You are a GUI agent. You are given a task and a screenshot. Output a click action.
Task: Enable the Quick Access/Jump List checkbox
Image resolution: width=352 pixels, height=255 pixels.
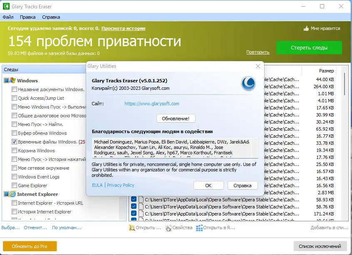(14, 98)
